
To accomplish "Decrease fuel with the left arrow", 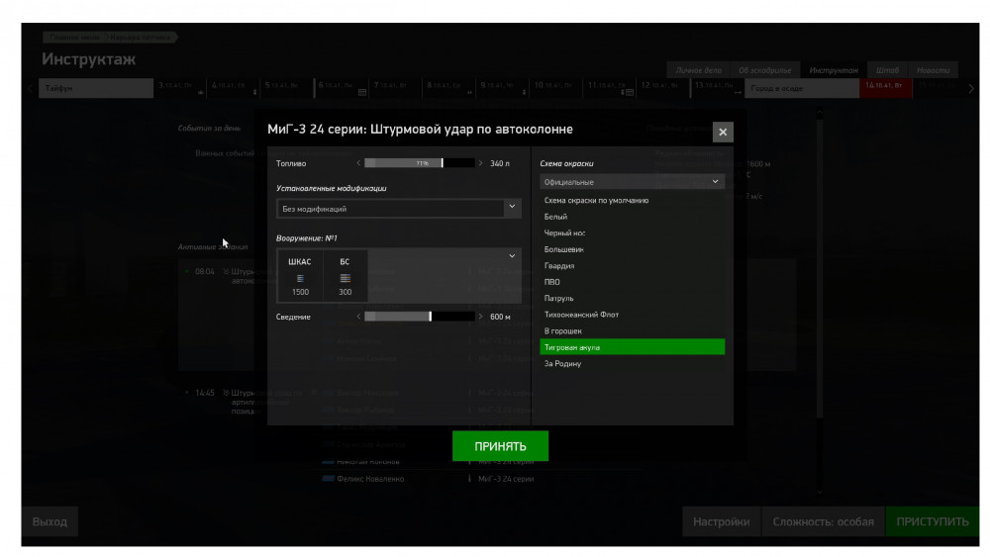I will coord(358,163).
